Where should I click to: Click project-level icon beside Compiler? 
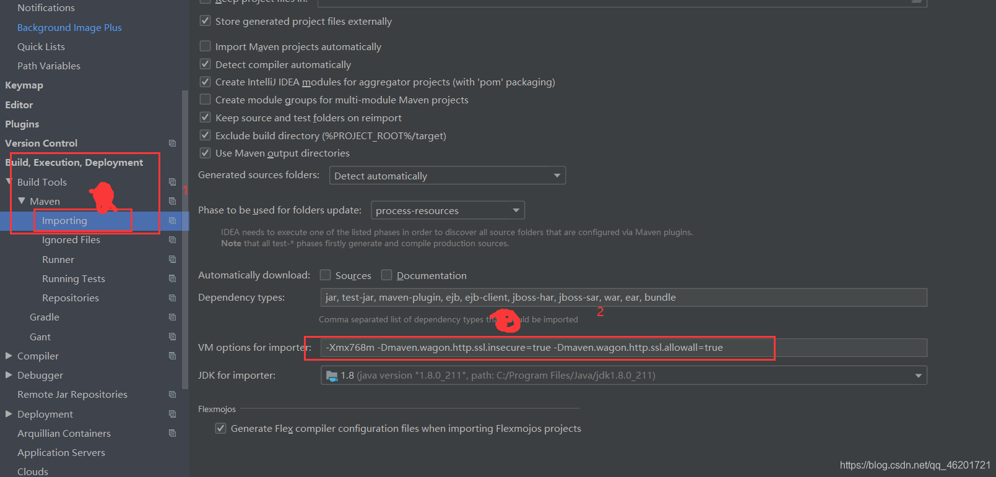[x=172, y=356]
